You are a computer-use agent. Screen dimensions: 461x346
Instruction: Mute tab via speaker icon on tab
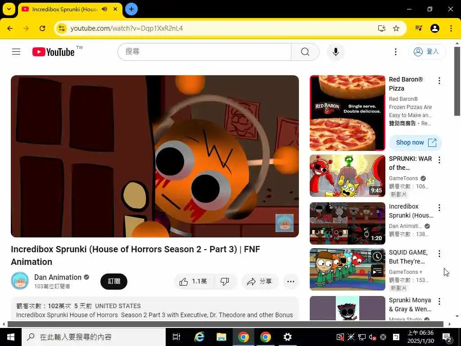tap(104, 9)
